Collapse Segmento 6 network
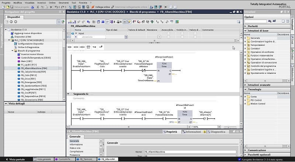Screen dimensions: 295x162 68,94
